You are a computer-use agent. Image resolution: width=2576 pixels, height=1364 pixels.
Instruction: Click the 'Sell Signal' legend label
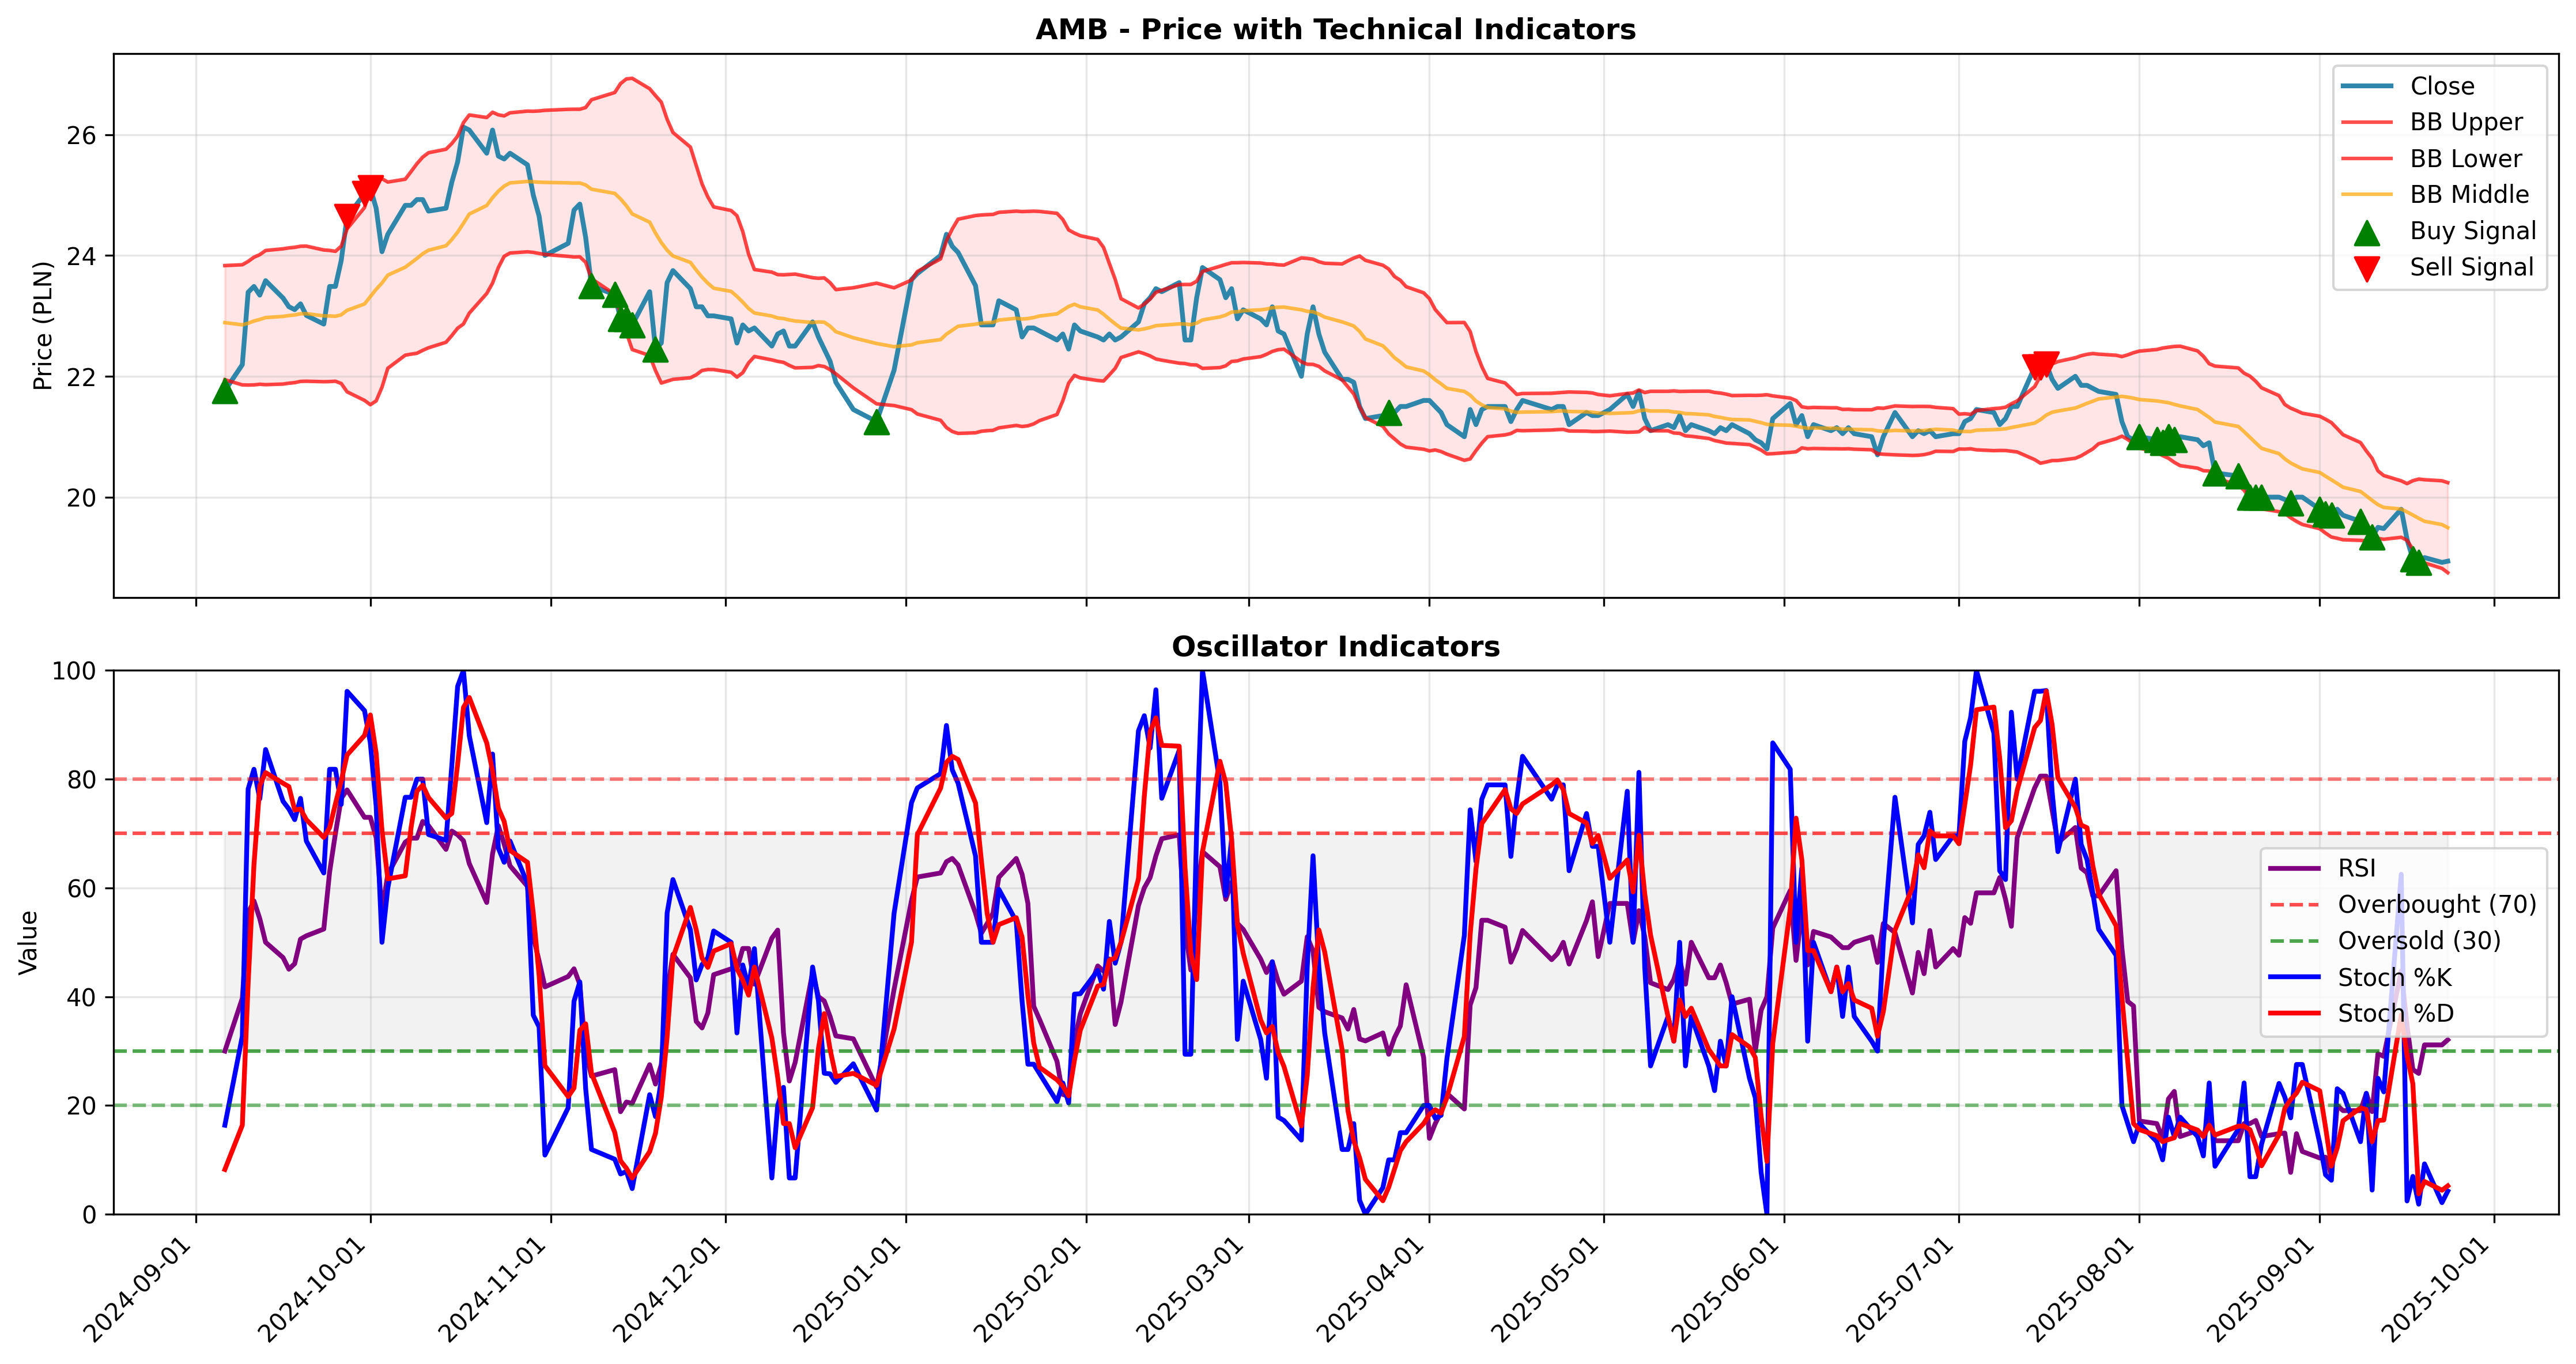point(2472,267)
